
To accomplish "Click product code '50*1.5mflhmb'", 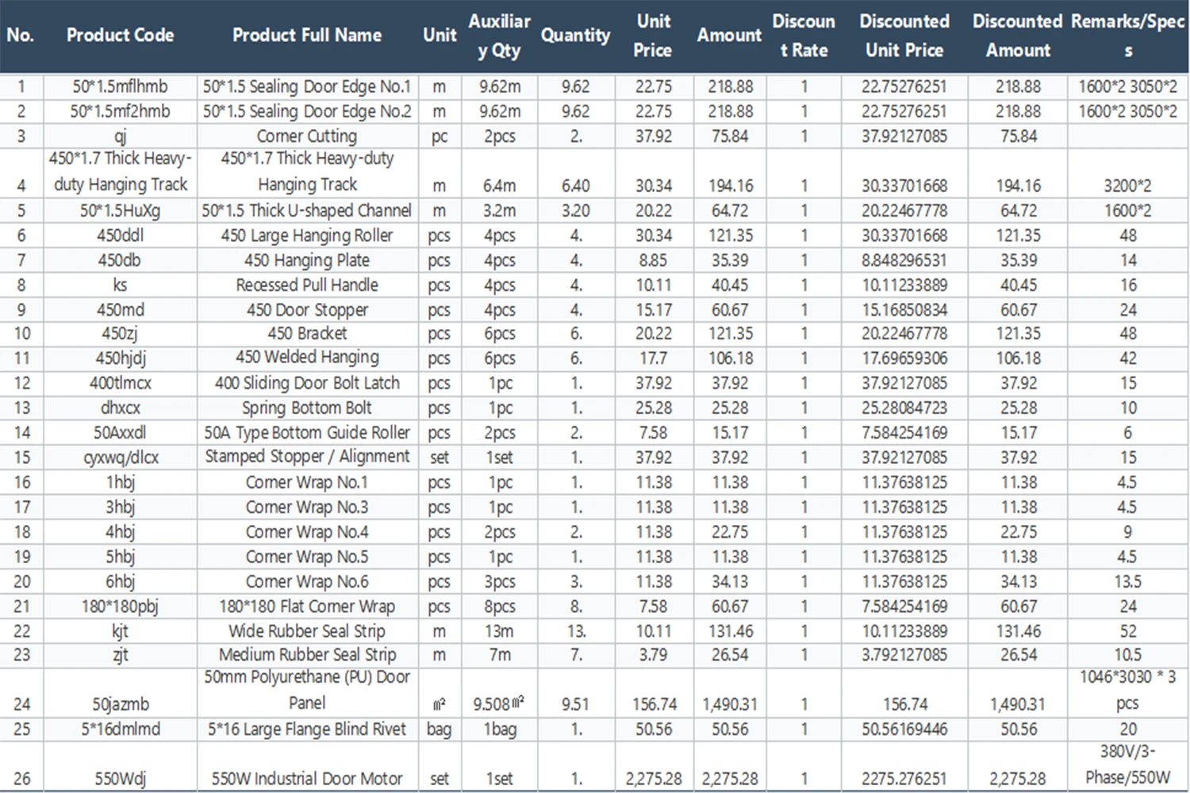I will pos(120,86).
